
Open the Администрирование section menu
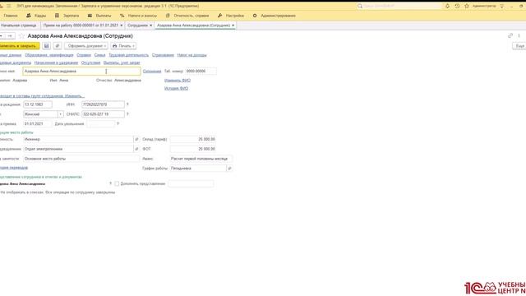274,16
